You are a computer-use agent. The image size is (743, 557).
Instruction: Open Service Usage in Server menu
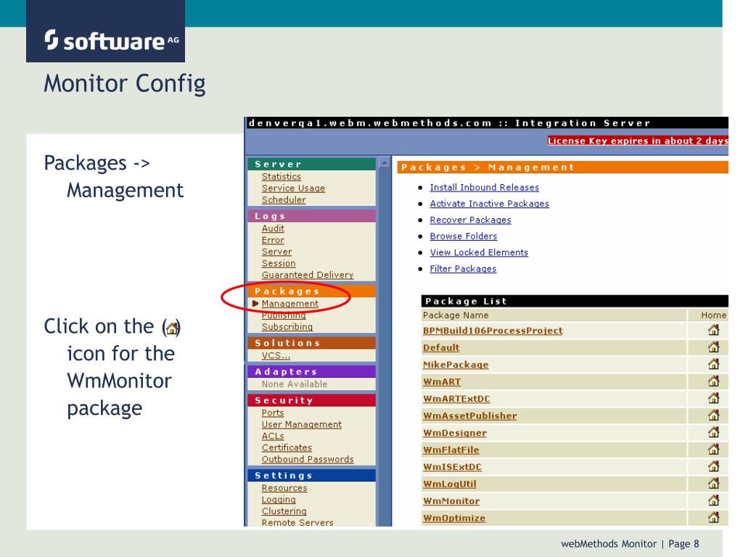[293, 189]
